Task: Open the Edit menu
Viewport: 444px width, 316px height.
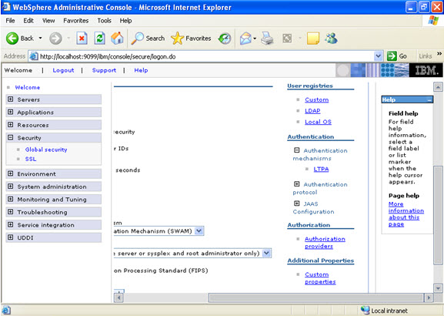Action: tap(28, 21)
